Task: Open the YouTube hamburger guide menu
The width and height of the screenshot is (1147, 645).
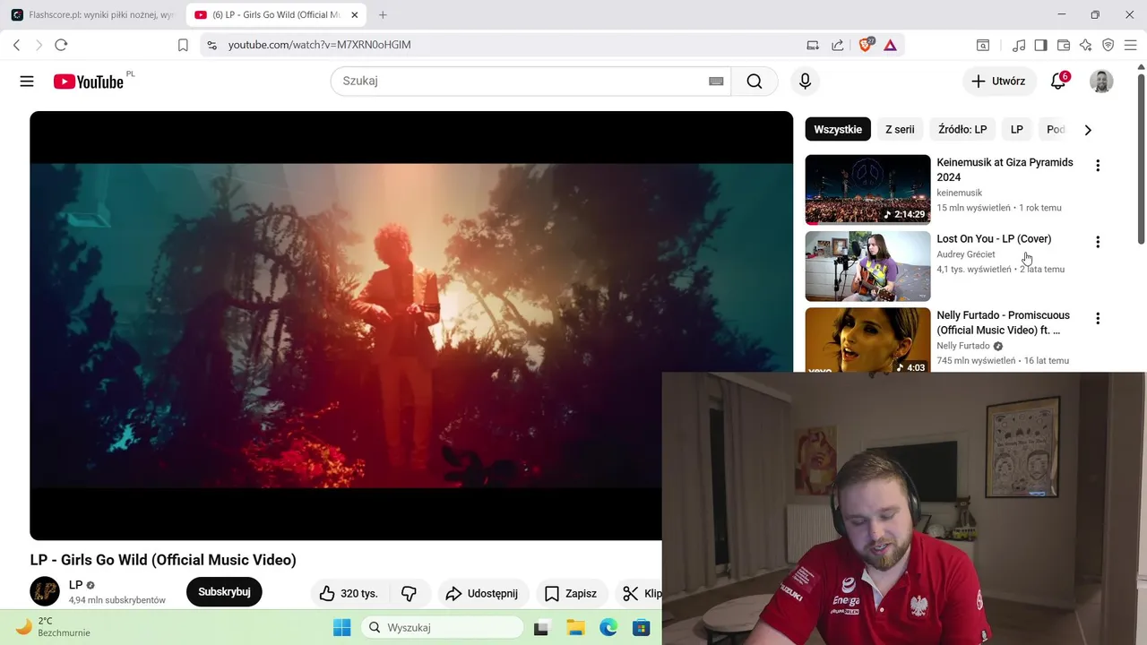Action: pyautogui.click(x=27, y=82)
